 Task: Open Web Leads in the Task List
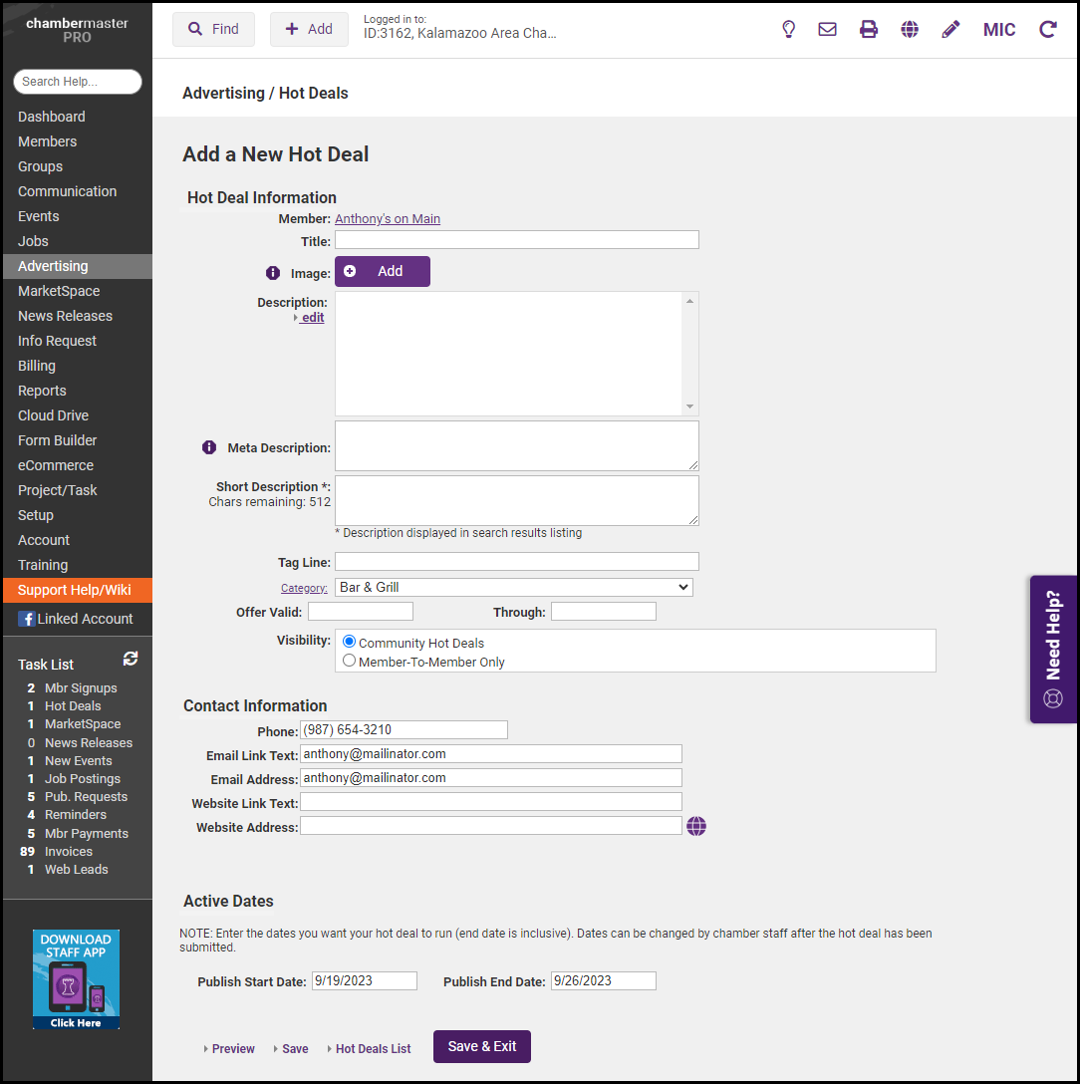[x=76, y=870]
